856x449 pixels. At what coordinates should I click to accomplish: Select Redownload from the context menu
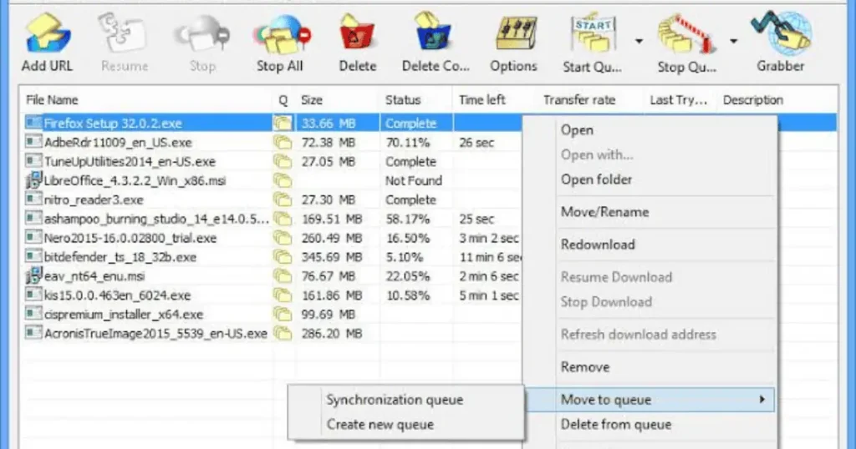(598, 245)
